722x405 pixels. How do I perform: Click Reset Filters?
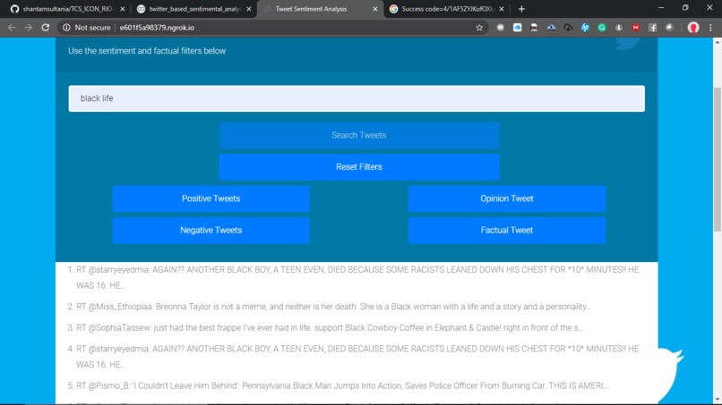[x=359, y=167]
